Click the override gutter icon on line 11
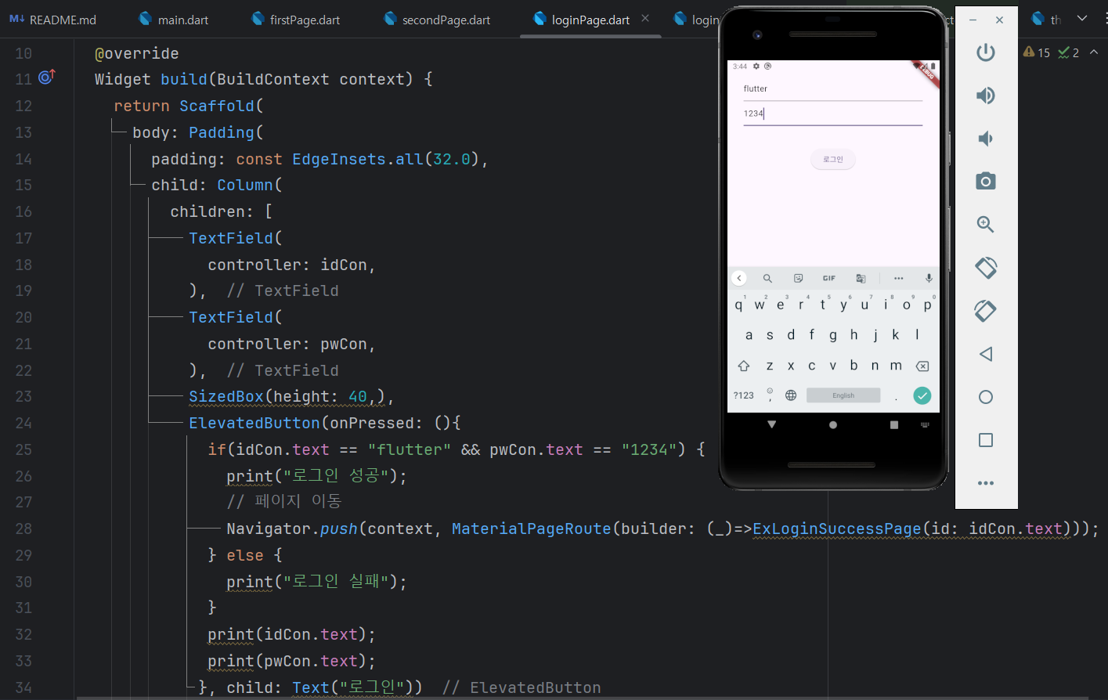 [47, 77]
